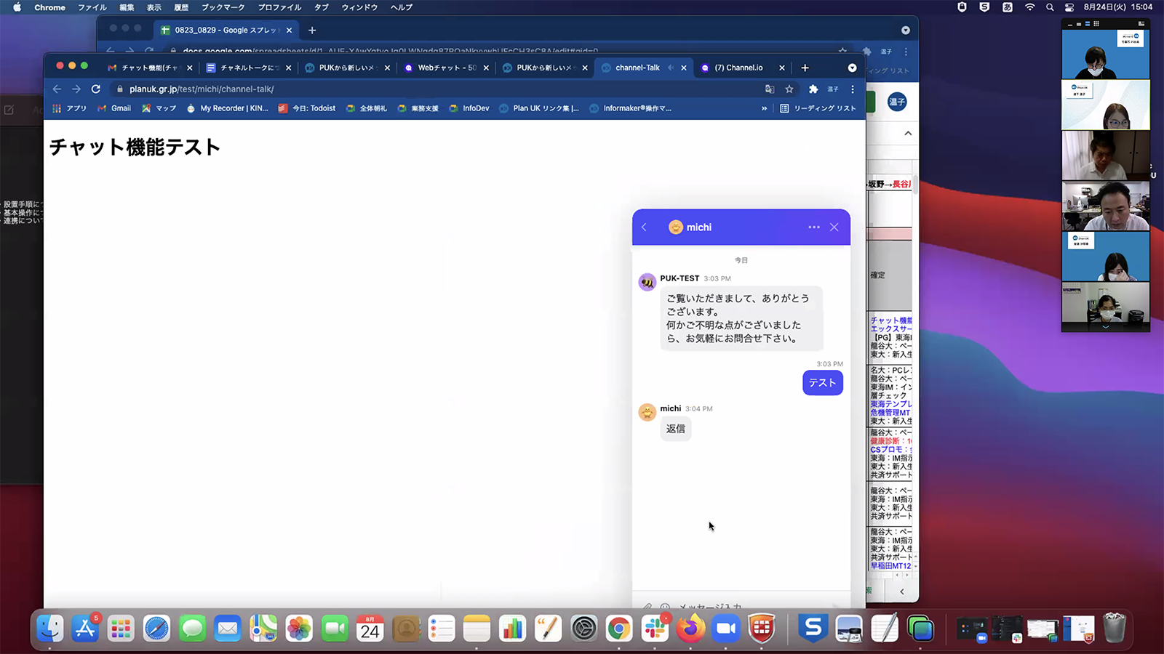The image size is (1164, 654).
Task: Open Control Center in the menu bar
Action: click(x=1069, y=7)
